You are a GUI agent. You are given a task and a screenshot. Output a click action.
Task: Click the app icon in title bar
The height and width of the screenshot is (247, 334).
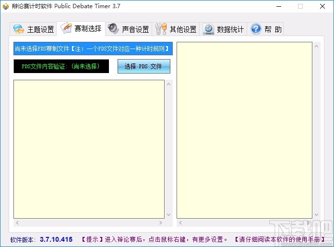(x=6, y=6)
